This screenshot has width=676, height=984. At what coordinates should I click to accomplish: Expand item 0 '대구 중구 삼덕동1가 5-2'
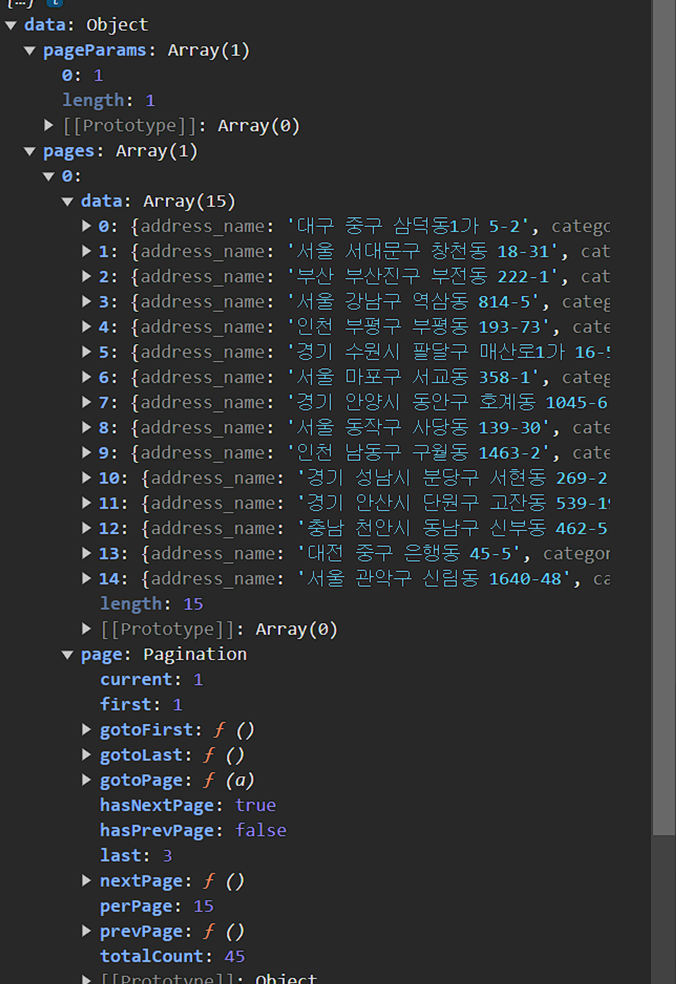87,226
